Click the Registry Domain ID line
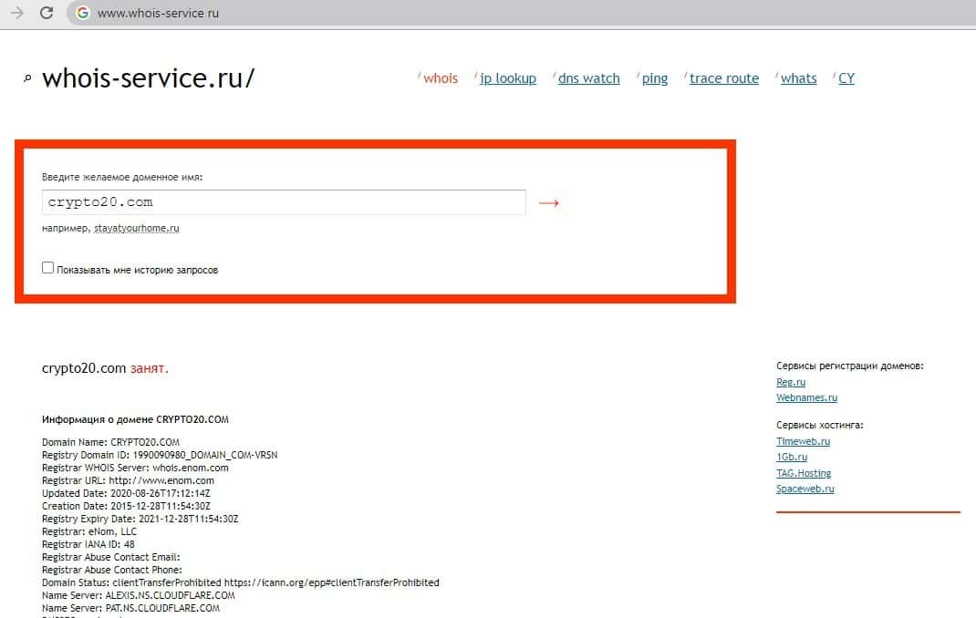 click(x=160, y=455)
